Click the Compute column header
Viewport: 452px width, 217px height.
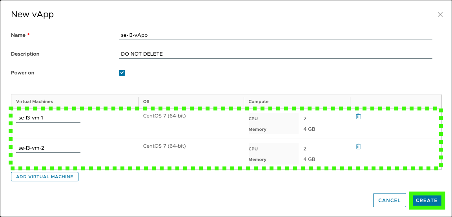[258, 101]
